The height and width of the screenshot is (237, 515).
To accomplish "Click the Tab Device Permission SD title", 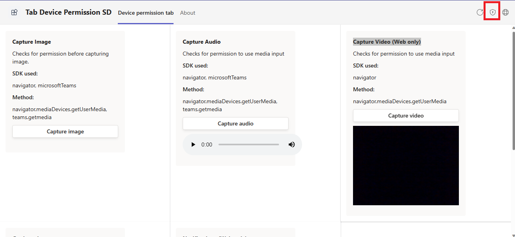I will tap(68, 12).
